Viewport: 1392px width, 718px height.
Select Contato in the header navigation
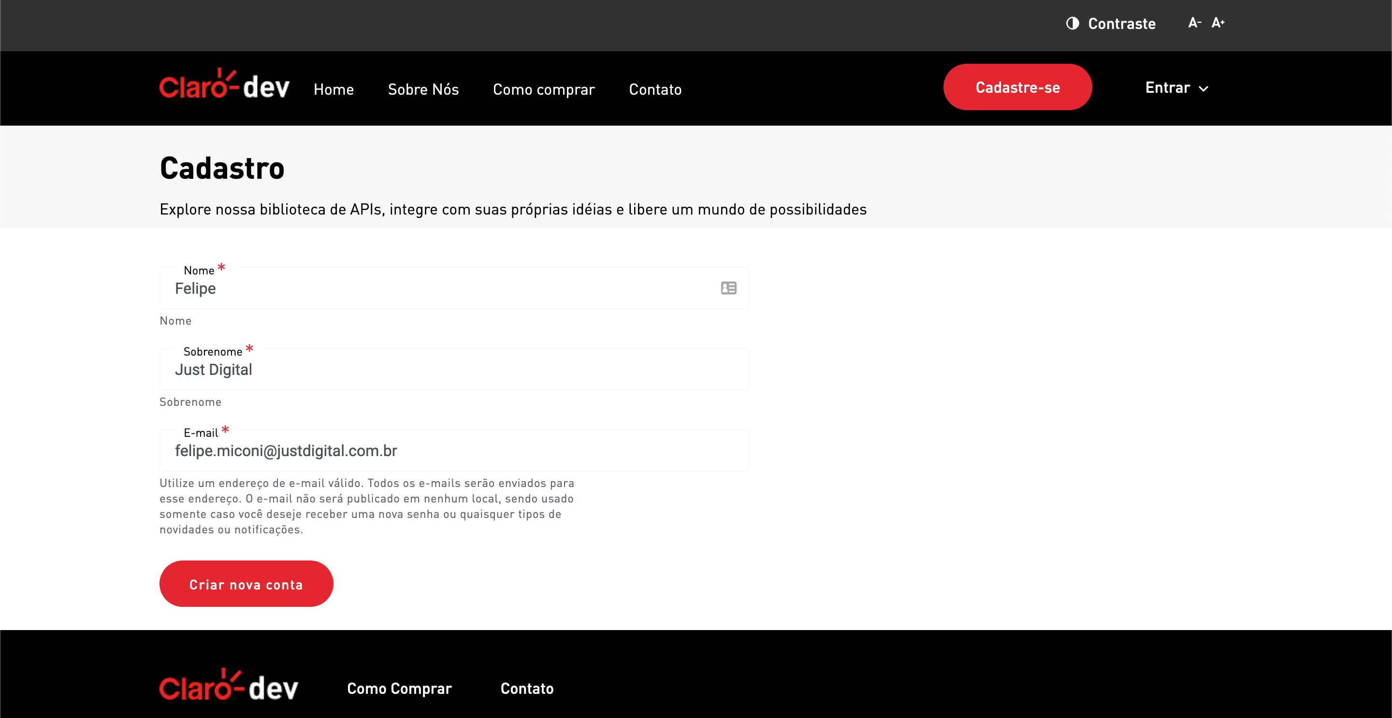[655, 90]
